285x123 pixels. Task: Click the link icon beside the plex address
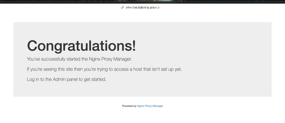click(x=123, y=7)
